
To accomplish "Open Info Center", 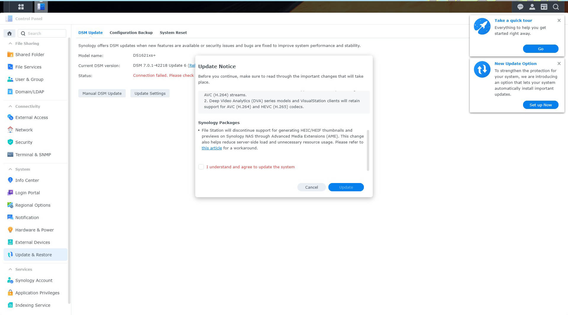I will point(35,180).
